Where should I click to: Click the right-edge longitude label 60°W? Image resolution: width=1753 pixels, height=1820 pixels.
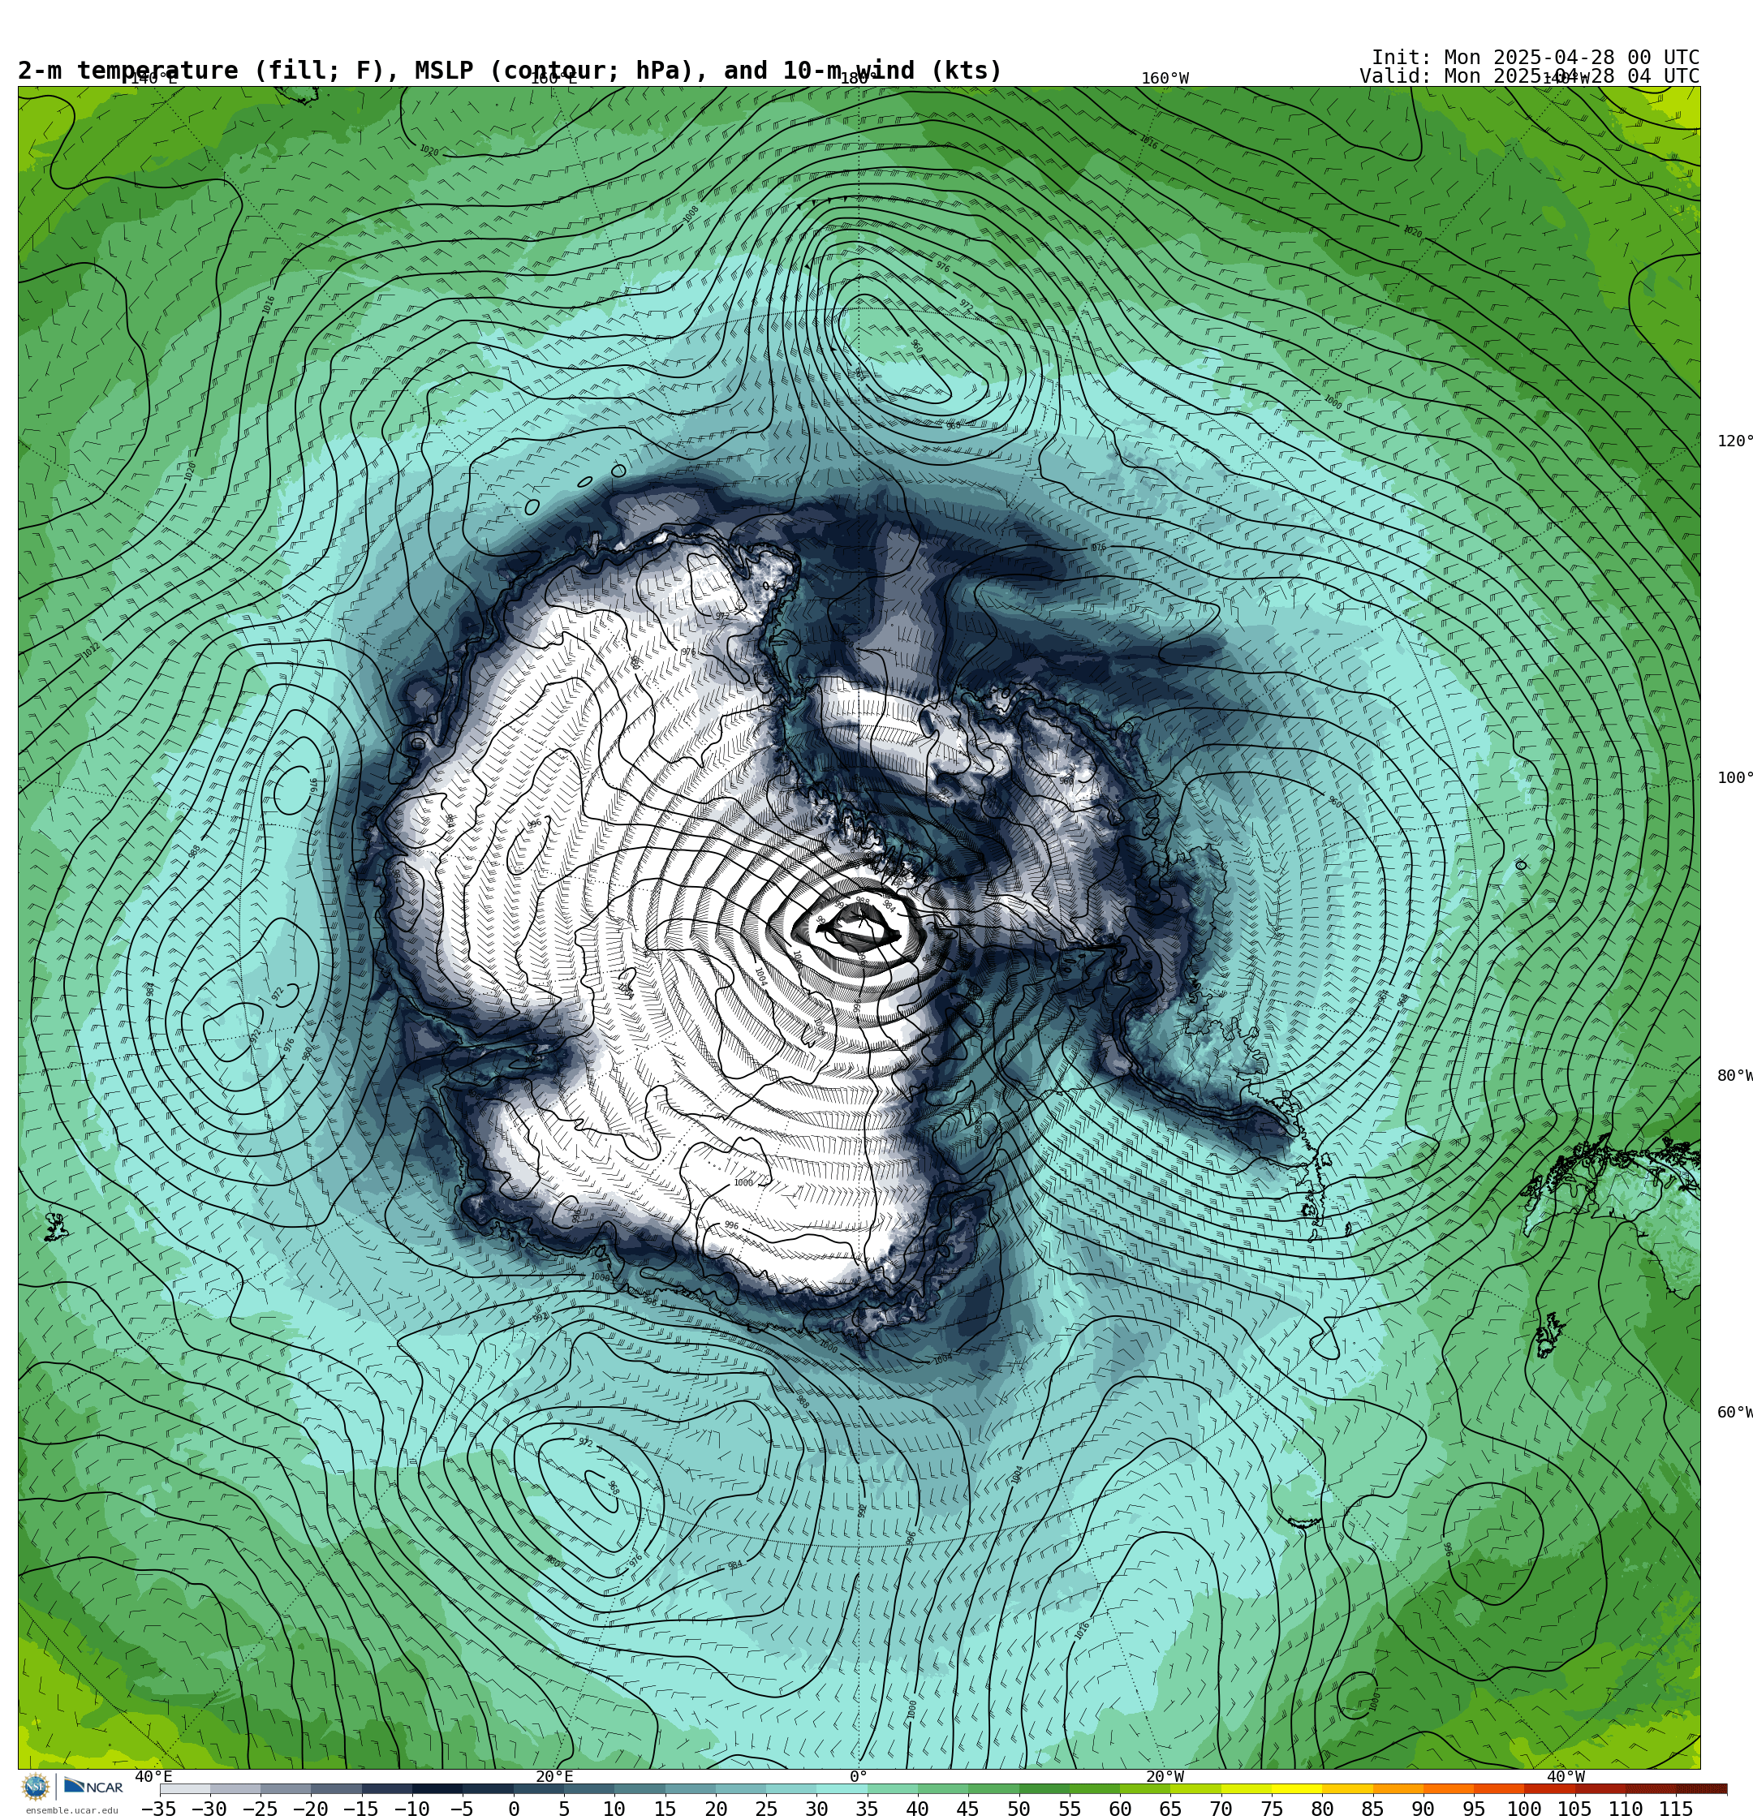[1734, 1413]
